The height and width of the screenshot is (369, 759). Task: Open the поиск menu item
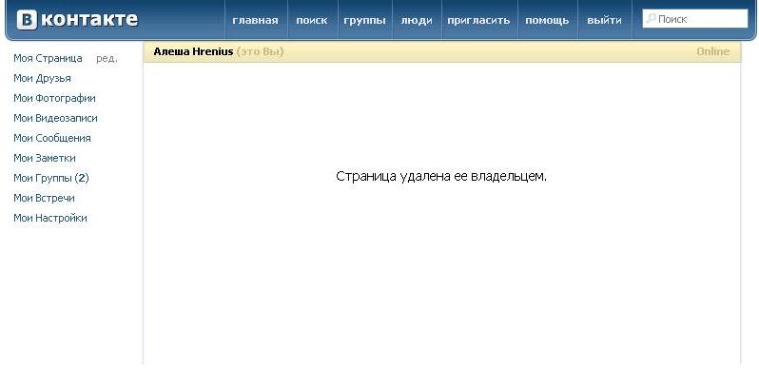pyautogui.click(x=312, y=20)
